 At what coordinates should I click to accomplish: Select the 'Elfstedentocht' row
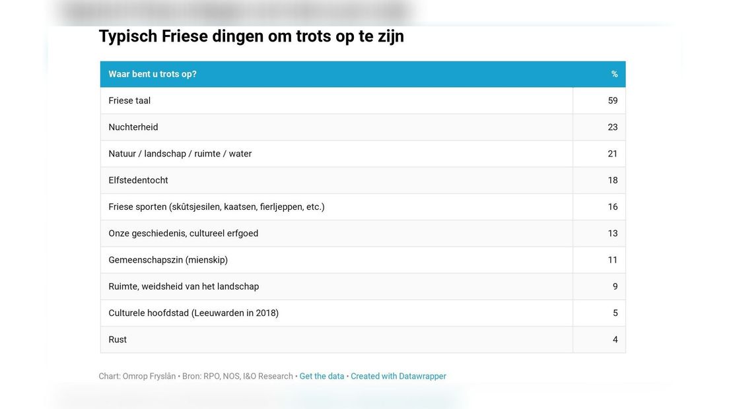[363, 180]
